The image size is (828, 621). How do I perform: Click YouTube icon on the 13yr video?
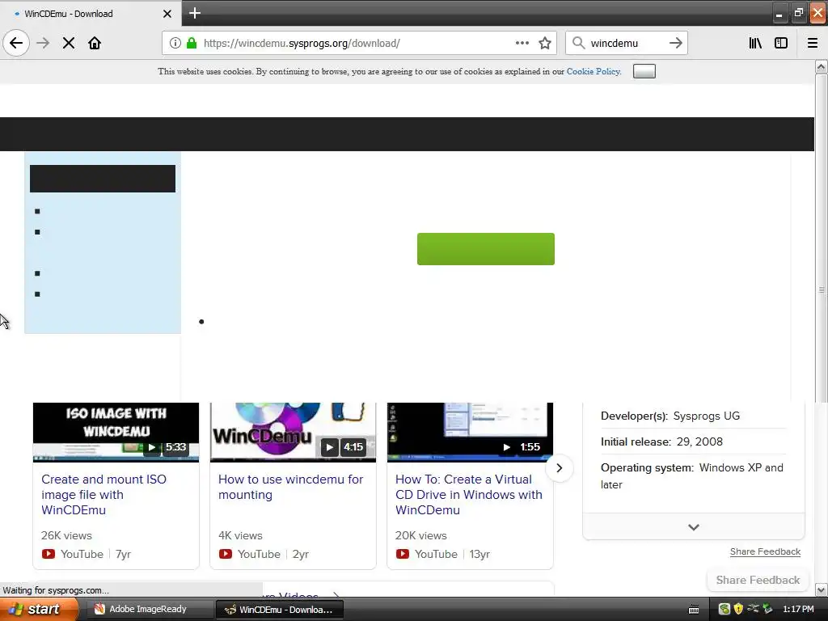(x=402, y=554)
